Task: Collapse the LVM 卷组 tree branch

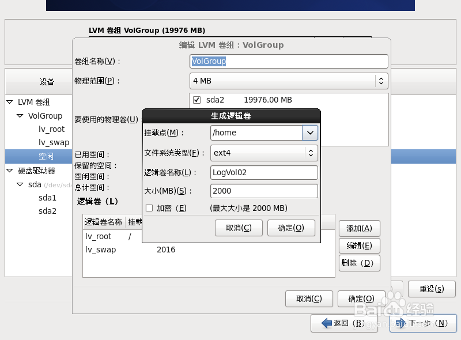Action: 10,102
